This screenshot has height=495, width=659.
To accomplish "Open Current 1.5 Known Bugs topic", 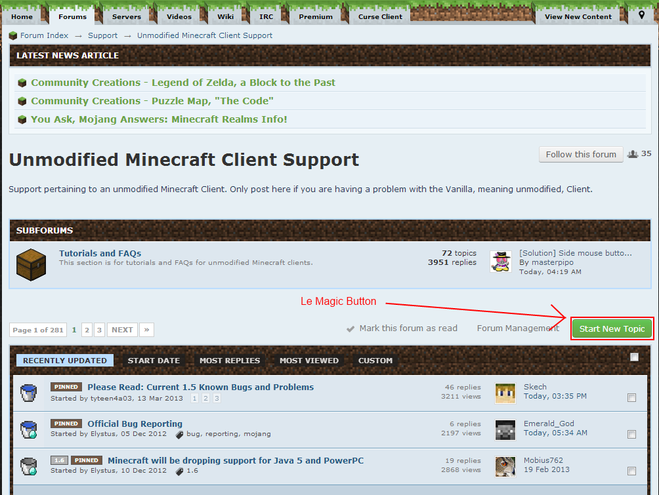I will (x=200, y=387).
